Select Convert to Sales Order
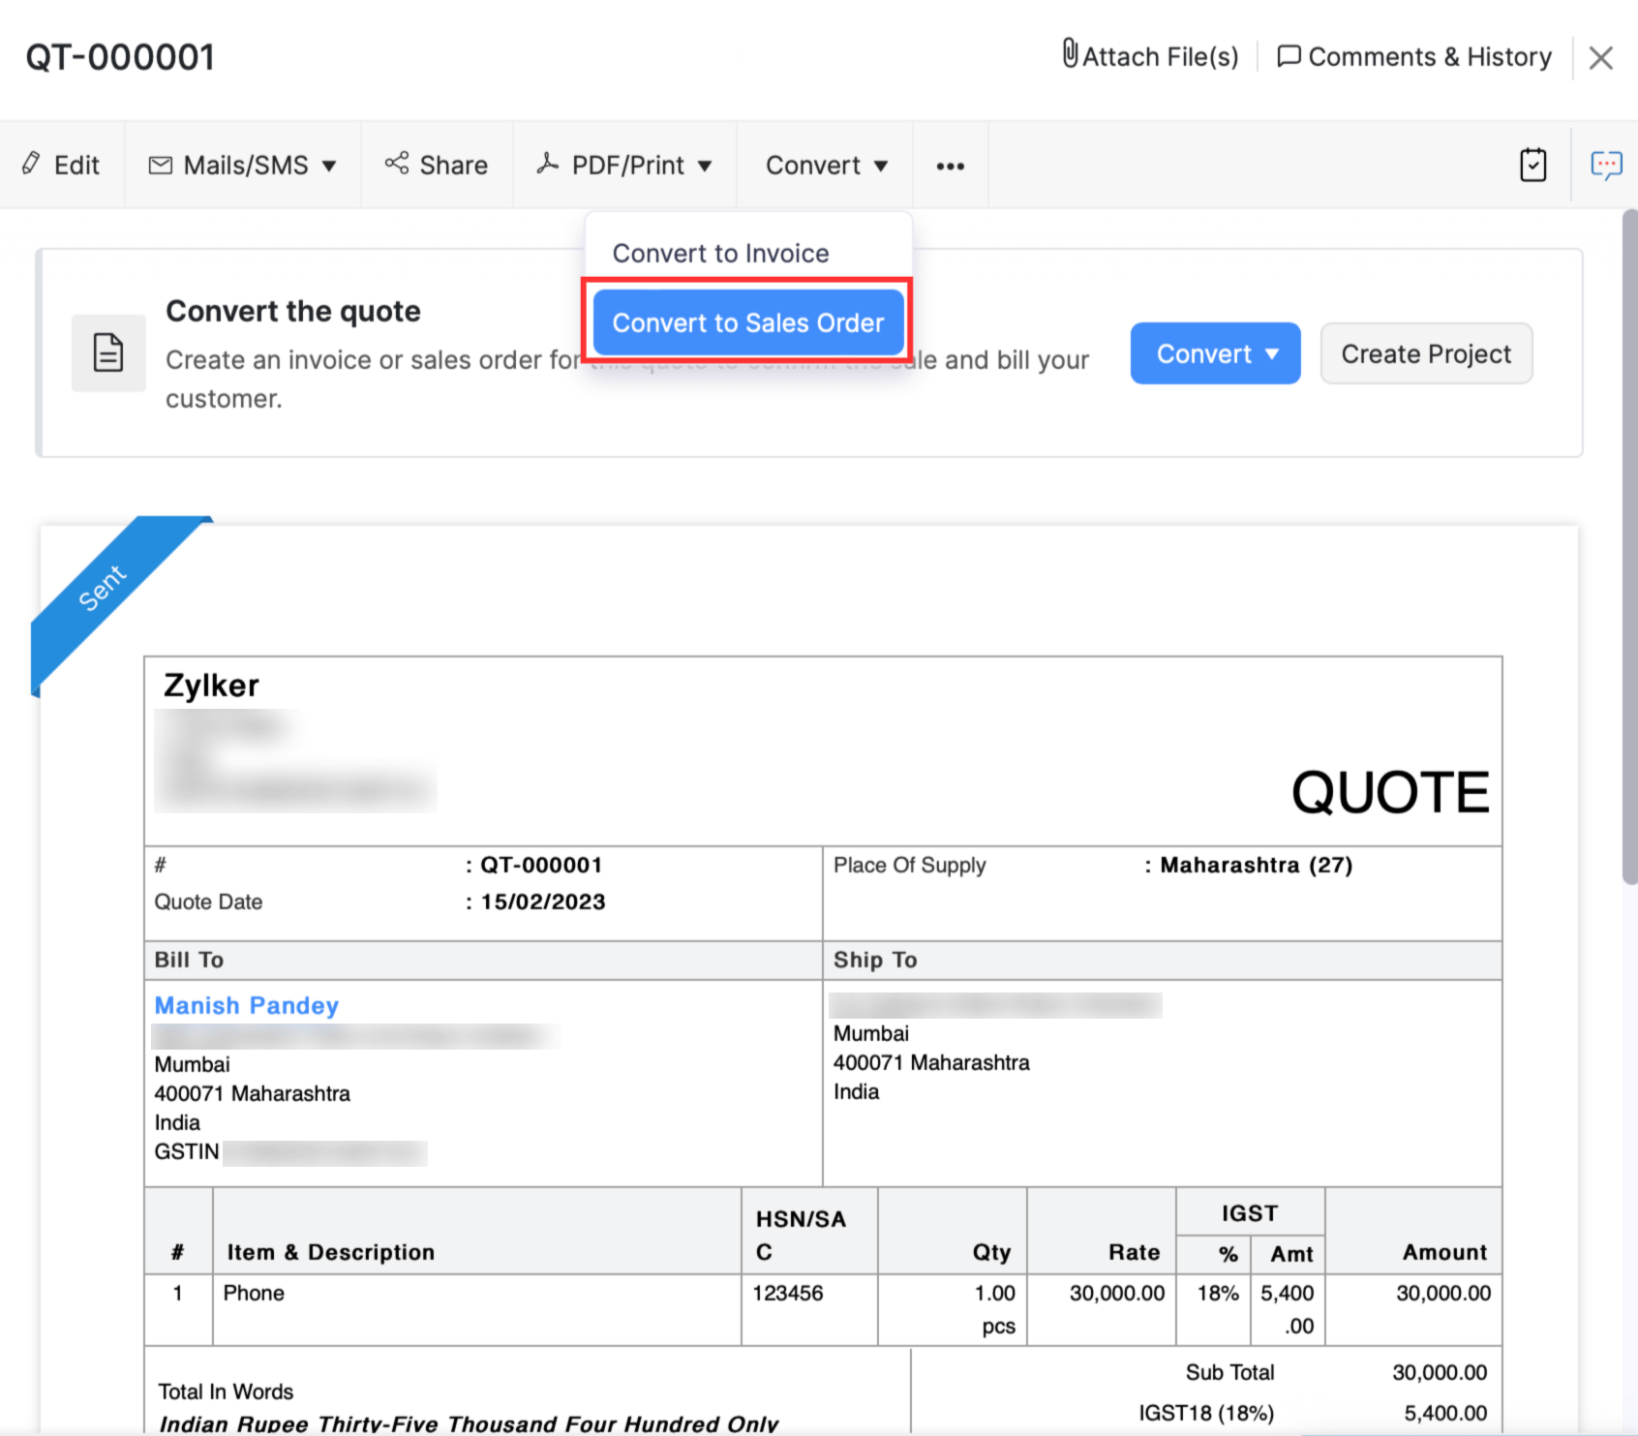 [x=747, y=322]
